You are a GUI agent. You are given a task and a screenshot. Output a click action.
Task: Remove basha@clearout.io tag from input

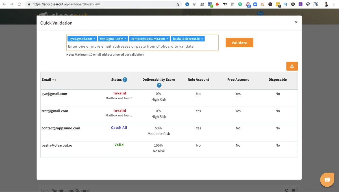(x=202, y=39)
